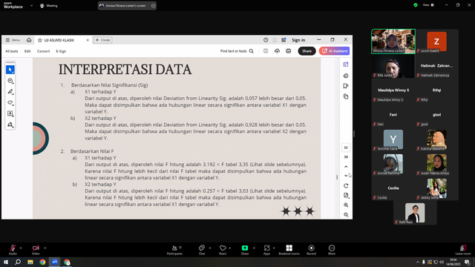
Task: Open View layout dropdown in Zoom
Action: pyautogui.click(x=428, y=5)
